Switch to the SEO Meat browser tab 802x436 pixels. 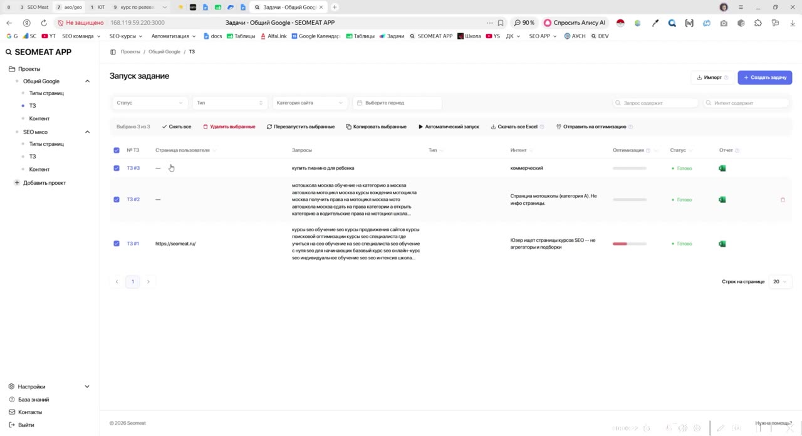pos(34,7)
